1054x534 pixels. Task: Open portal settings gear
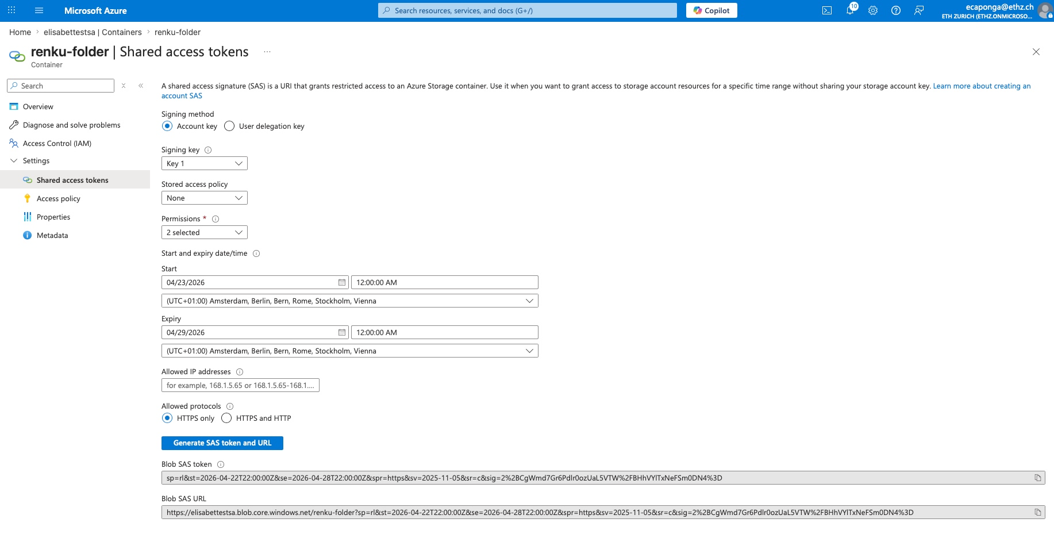coord(873,10)
